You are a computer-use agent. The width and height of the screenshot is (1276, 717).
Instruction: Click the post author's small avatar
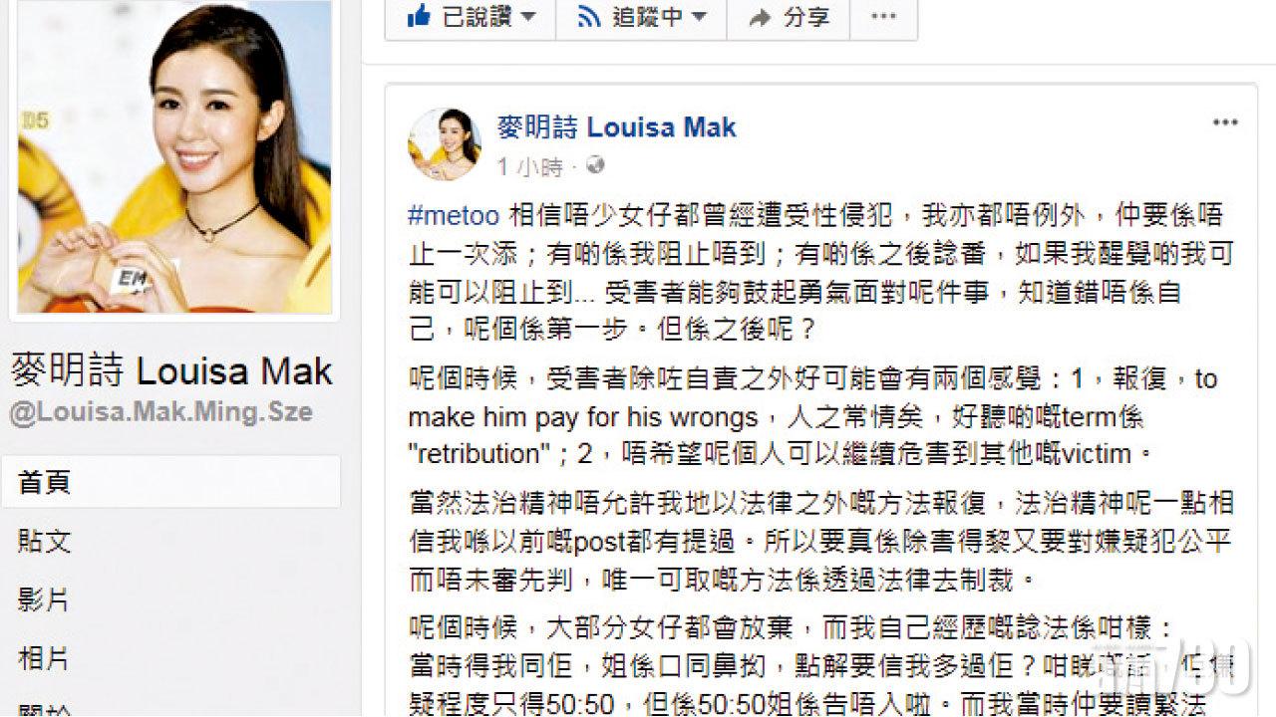(445, 144)
